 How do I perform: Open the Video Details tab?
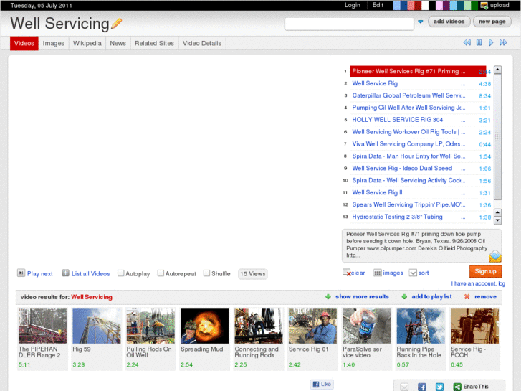[202, 43]
